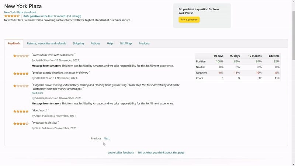Select the 12 months column header
Viewport: 295px width, 166px height.
click(255, 56)
